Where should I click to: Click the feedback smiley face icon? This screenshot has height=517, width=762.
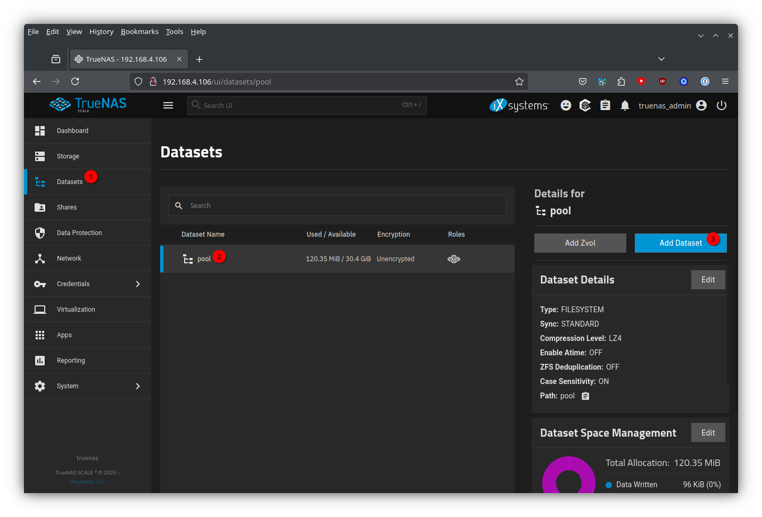pyautogui.click(x=566, y=105)
